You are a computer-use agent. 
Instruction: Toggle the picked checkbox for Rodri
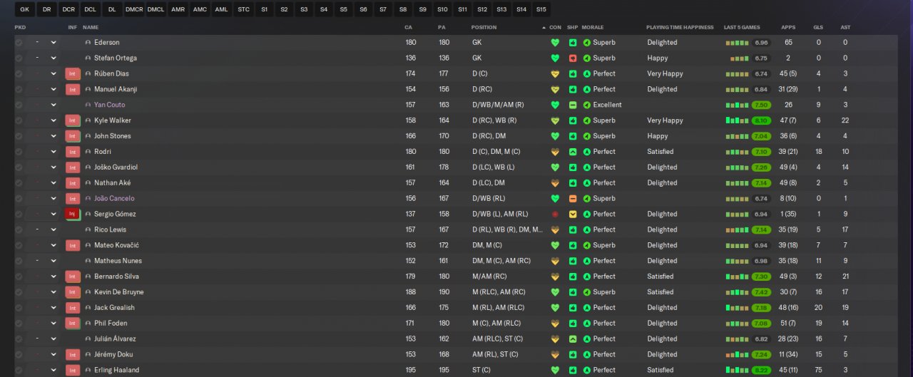click(19, 152)
